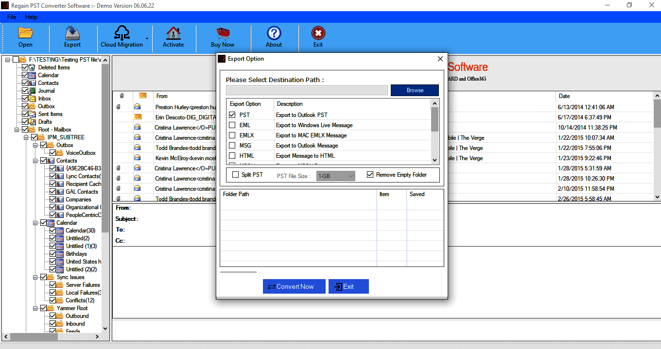Collapse the Calendar subtree node
This screenshot has height=349, width=661.
[x=35, y=223]
